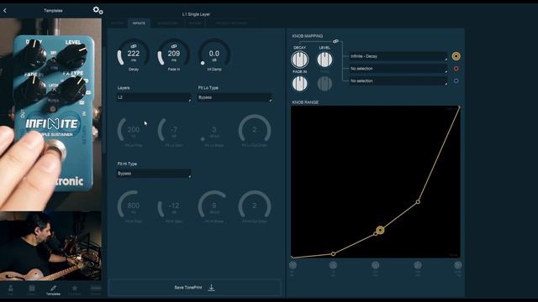538x302 pixels.
Task: Select the blue mapping curve radio
Action: pos(456,81)
